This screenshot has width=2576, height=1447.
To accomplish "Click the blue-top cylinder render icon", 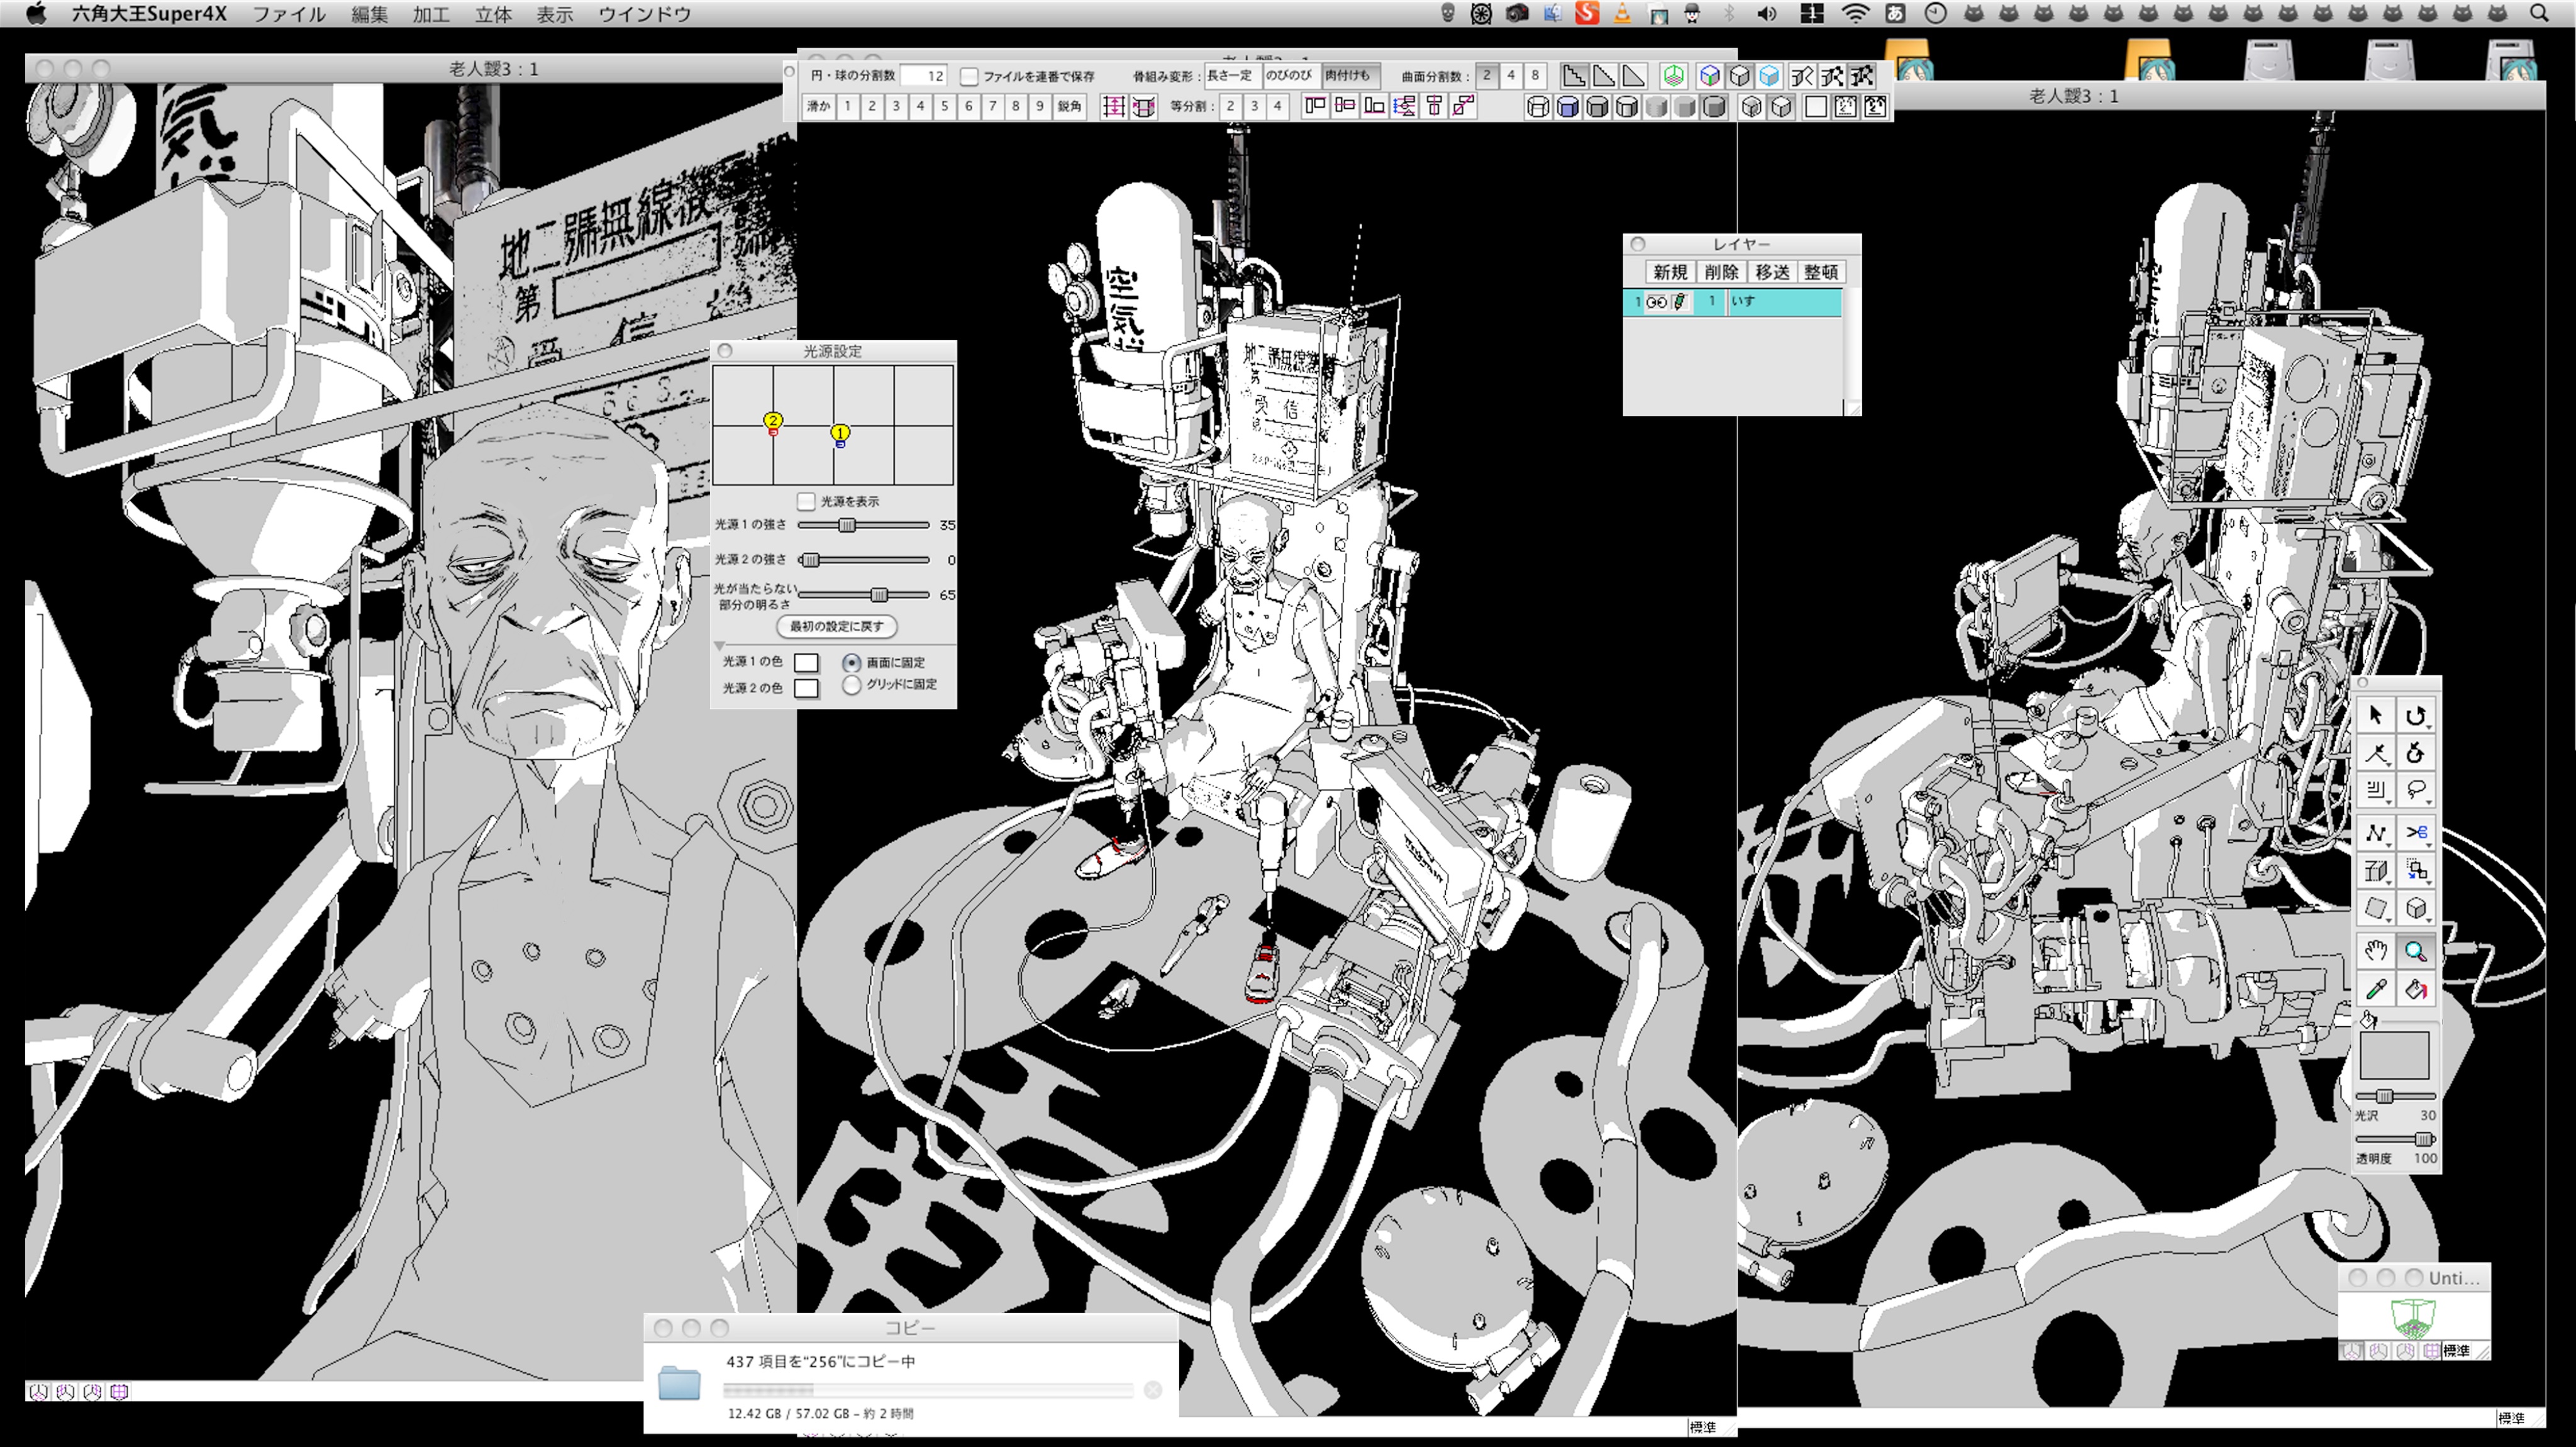I will pos(1567,106).
